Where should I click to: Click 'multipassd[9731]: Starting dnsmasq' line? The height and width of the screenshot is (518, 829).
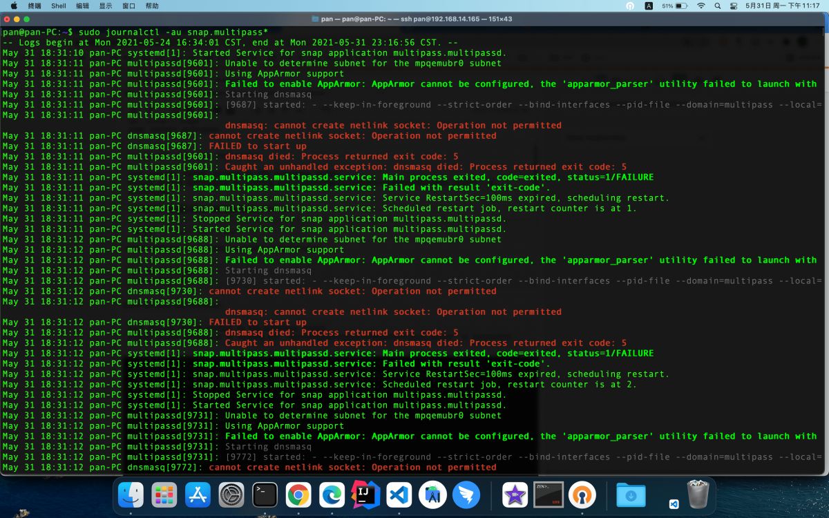tap(157, 446)
